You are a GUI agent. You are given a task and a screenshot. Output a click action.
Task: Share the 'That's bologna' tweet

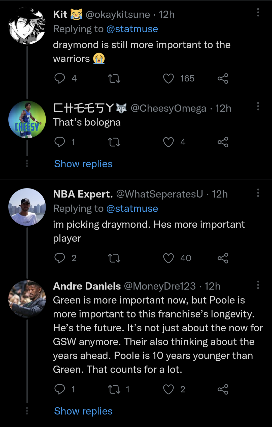[223, 142]
